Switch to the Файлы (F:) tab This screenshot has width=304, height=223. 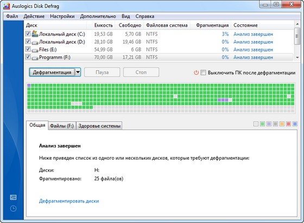click(x=62, y=126)
